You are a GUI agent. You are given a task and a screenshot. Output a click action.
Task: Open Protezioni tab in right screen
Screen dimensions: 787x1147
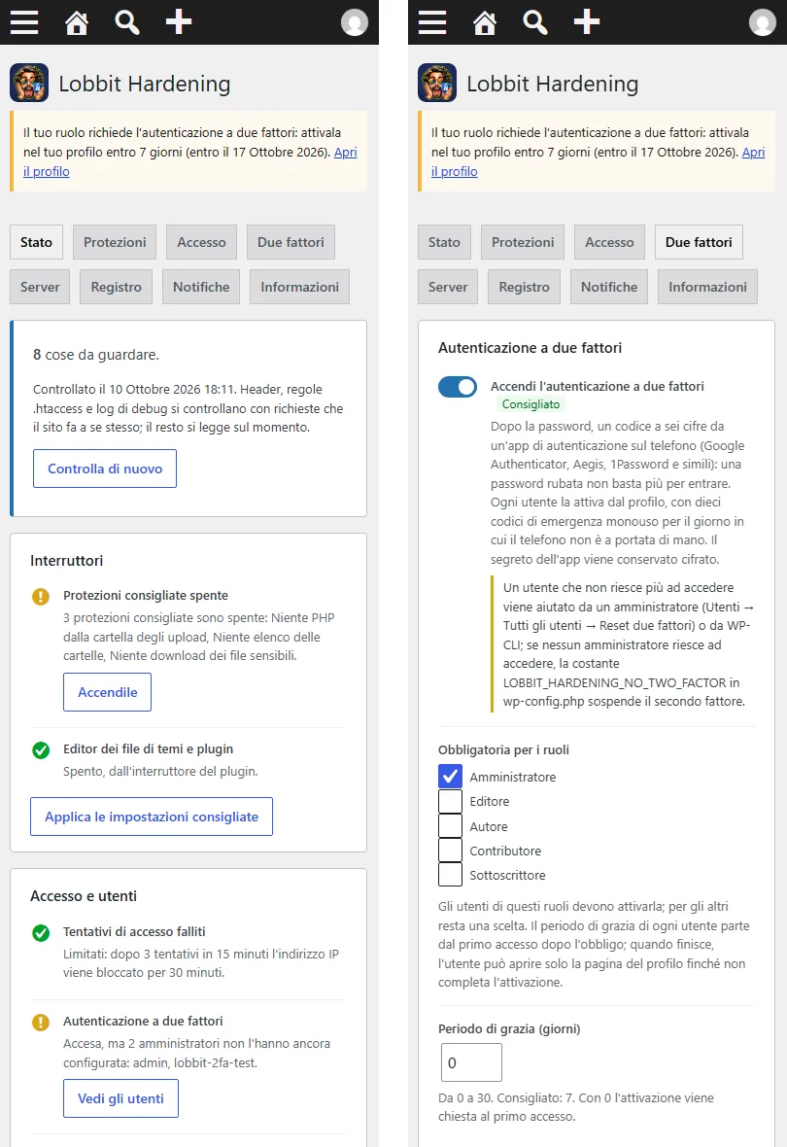[x=523, y=242]
